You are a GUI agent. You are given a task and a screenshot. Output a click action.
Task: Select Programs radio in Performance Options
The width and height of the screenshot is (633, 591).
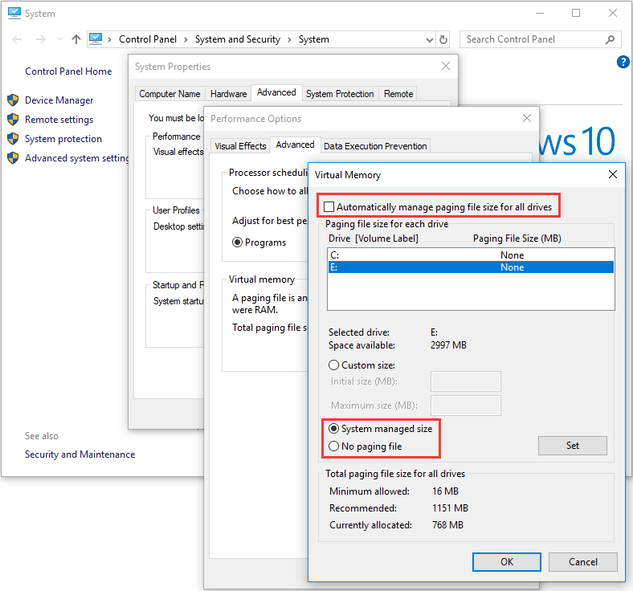coord(238,243)
